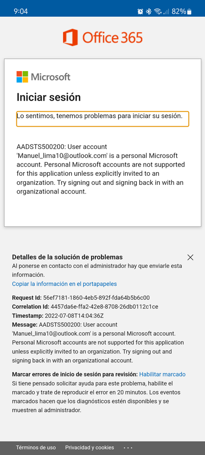
Task: Open the three-dot footer menu
Action: pos(128,448)
